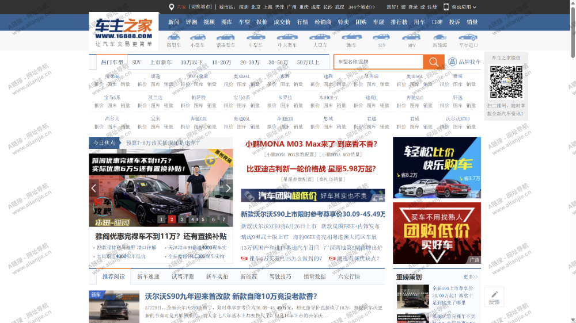The height and width of the screenshot is (323, 576).
Task: Open the 车主之家 site logo
Action: tap(124, 31)
